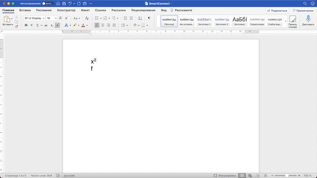The width and height of the screenshot is (317, 178).
Task: Increase font size with larger A icon
Action: tap(60, 18)
